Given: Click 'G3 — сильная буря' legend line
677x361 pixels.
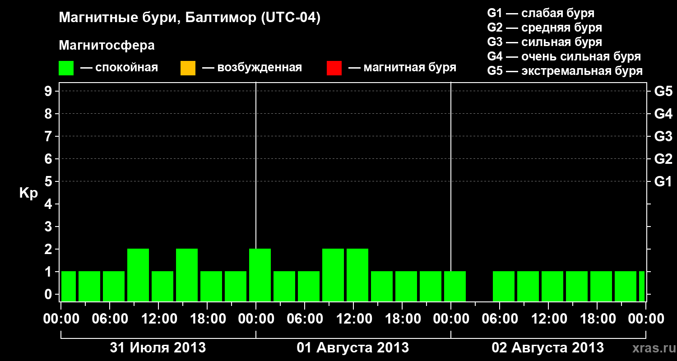Looking at the screenshot, I should 544,42.
